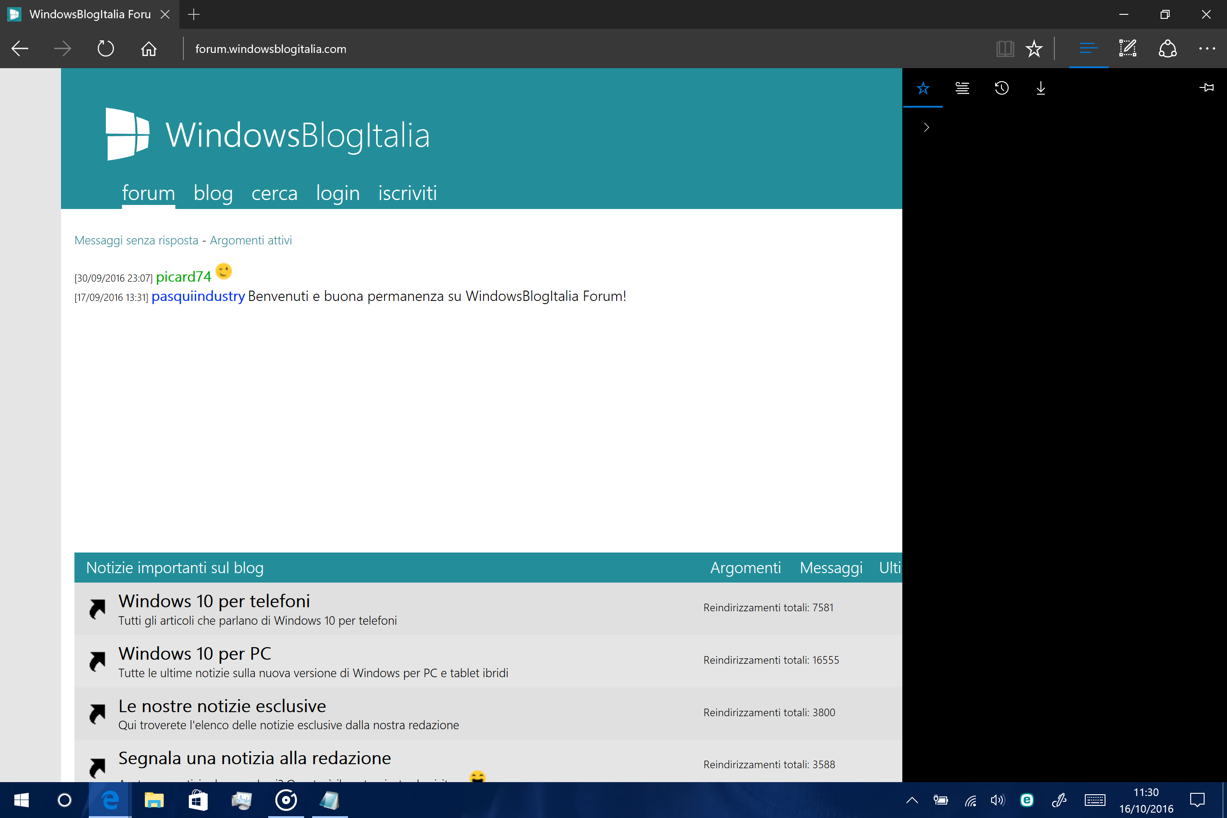Add page to favorites star
Image resolution: width=1227 pixels, height=818 pixels.
click(1034, 48)
